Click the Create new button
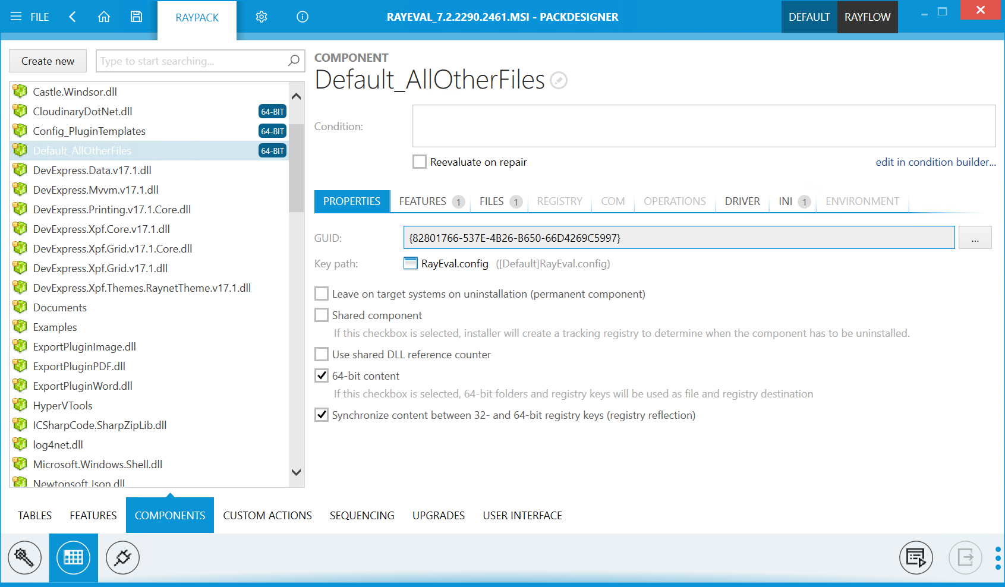Viewport: 1005px width, 587px height. pos(48,61)
